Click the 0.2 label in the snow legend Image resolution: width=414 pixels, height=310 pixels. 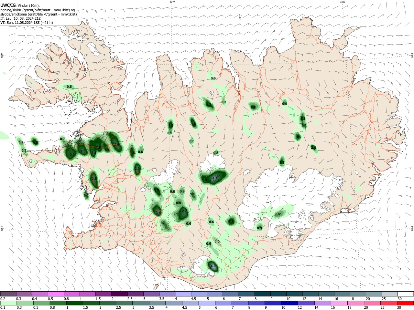click(3, 299)
